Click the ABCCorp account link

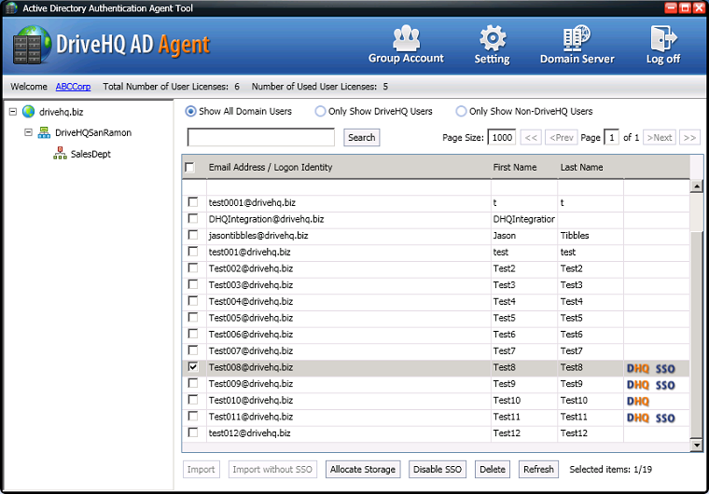pyautogui.click(x=74, y=87)
